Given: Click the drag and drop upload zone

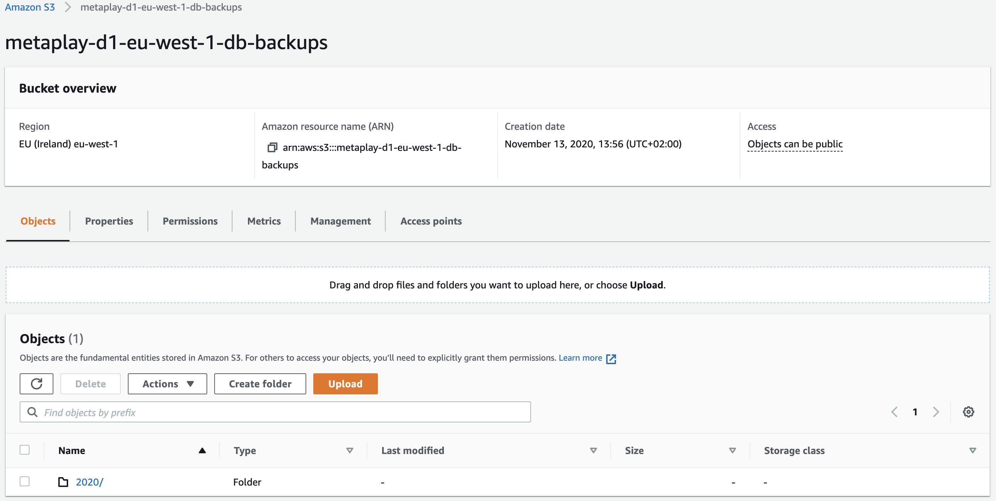Looking at the screenshot, I should (x=498, y=285).
